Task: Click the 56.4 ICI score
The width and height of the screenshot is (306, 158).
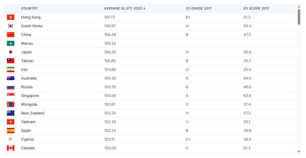Action: pyautogui.click(x=247, y=26)
